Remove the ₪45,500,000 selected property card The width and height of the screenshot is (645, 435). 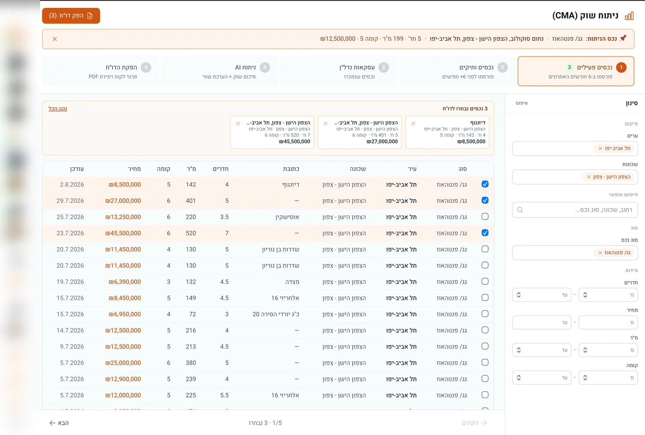tap(238, 123)
